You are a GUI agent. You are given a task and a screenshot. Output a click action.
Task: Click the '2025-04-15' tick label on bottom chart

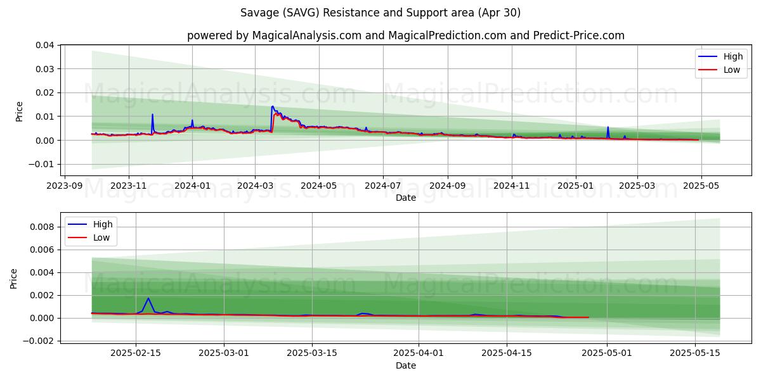click(507, 354)
